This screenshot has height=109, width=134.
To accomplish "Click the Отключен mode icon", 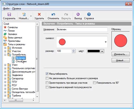I will point(13,61).
